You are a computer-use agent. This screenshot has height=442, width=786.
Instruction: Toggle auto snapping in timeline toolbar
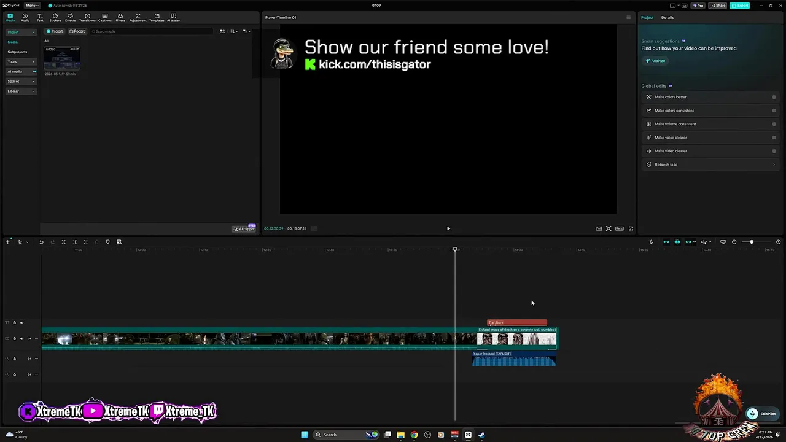(677, 242)
